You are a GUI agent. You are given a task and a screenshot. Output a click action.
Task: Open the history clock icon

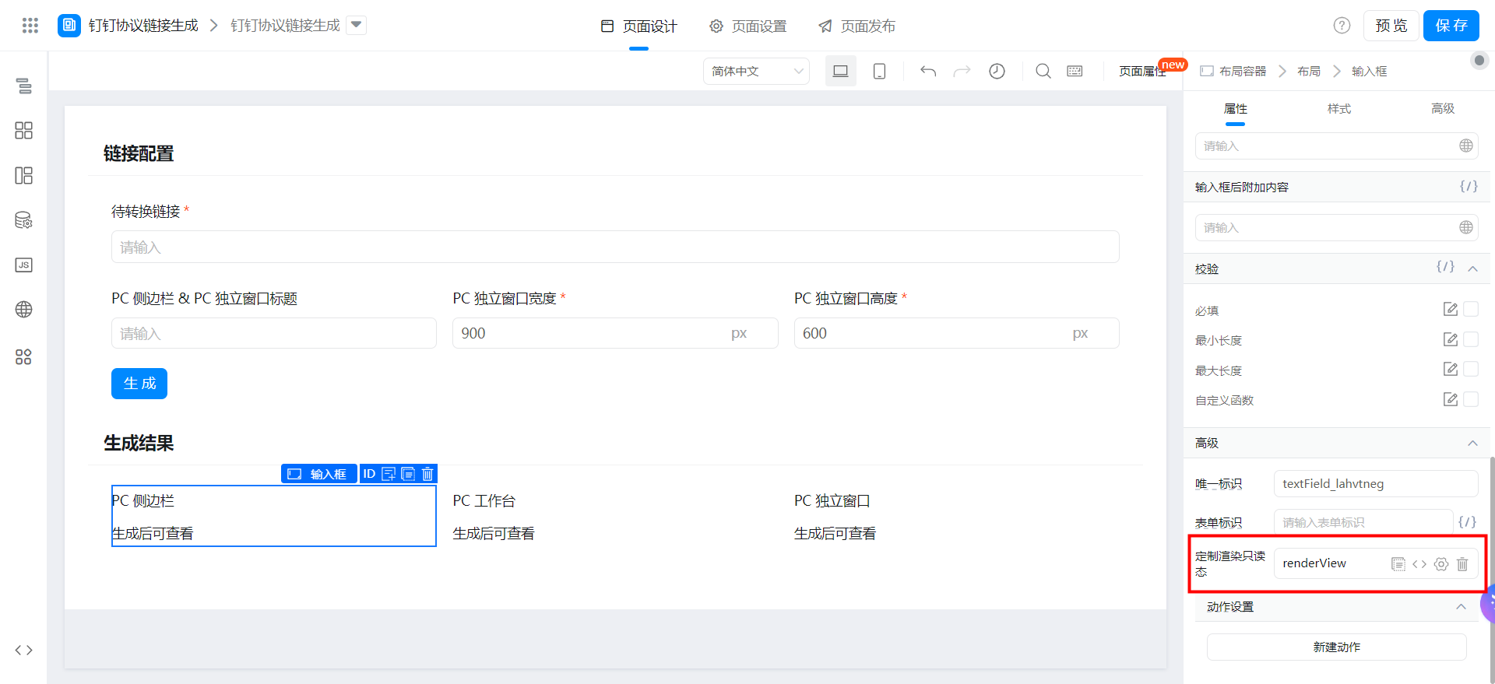pos(997,72)
